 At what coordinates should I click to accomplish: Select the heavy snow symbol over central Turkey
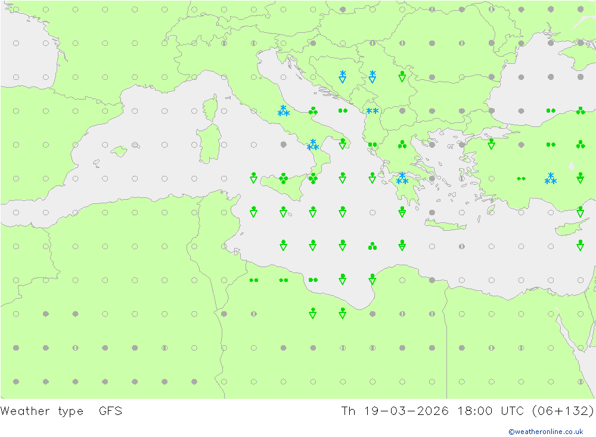tap(550, 178)
